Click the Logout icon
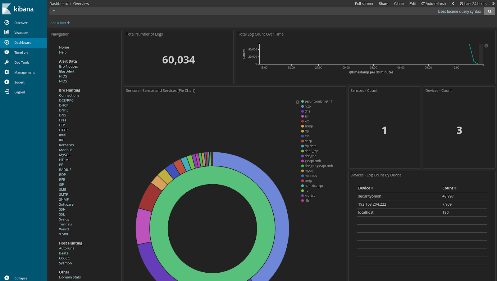This screenshot has width=497, height=281. (x=7, y=92)
